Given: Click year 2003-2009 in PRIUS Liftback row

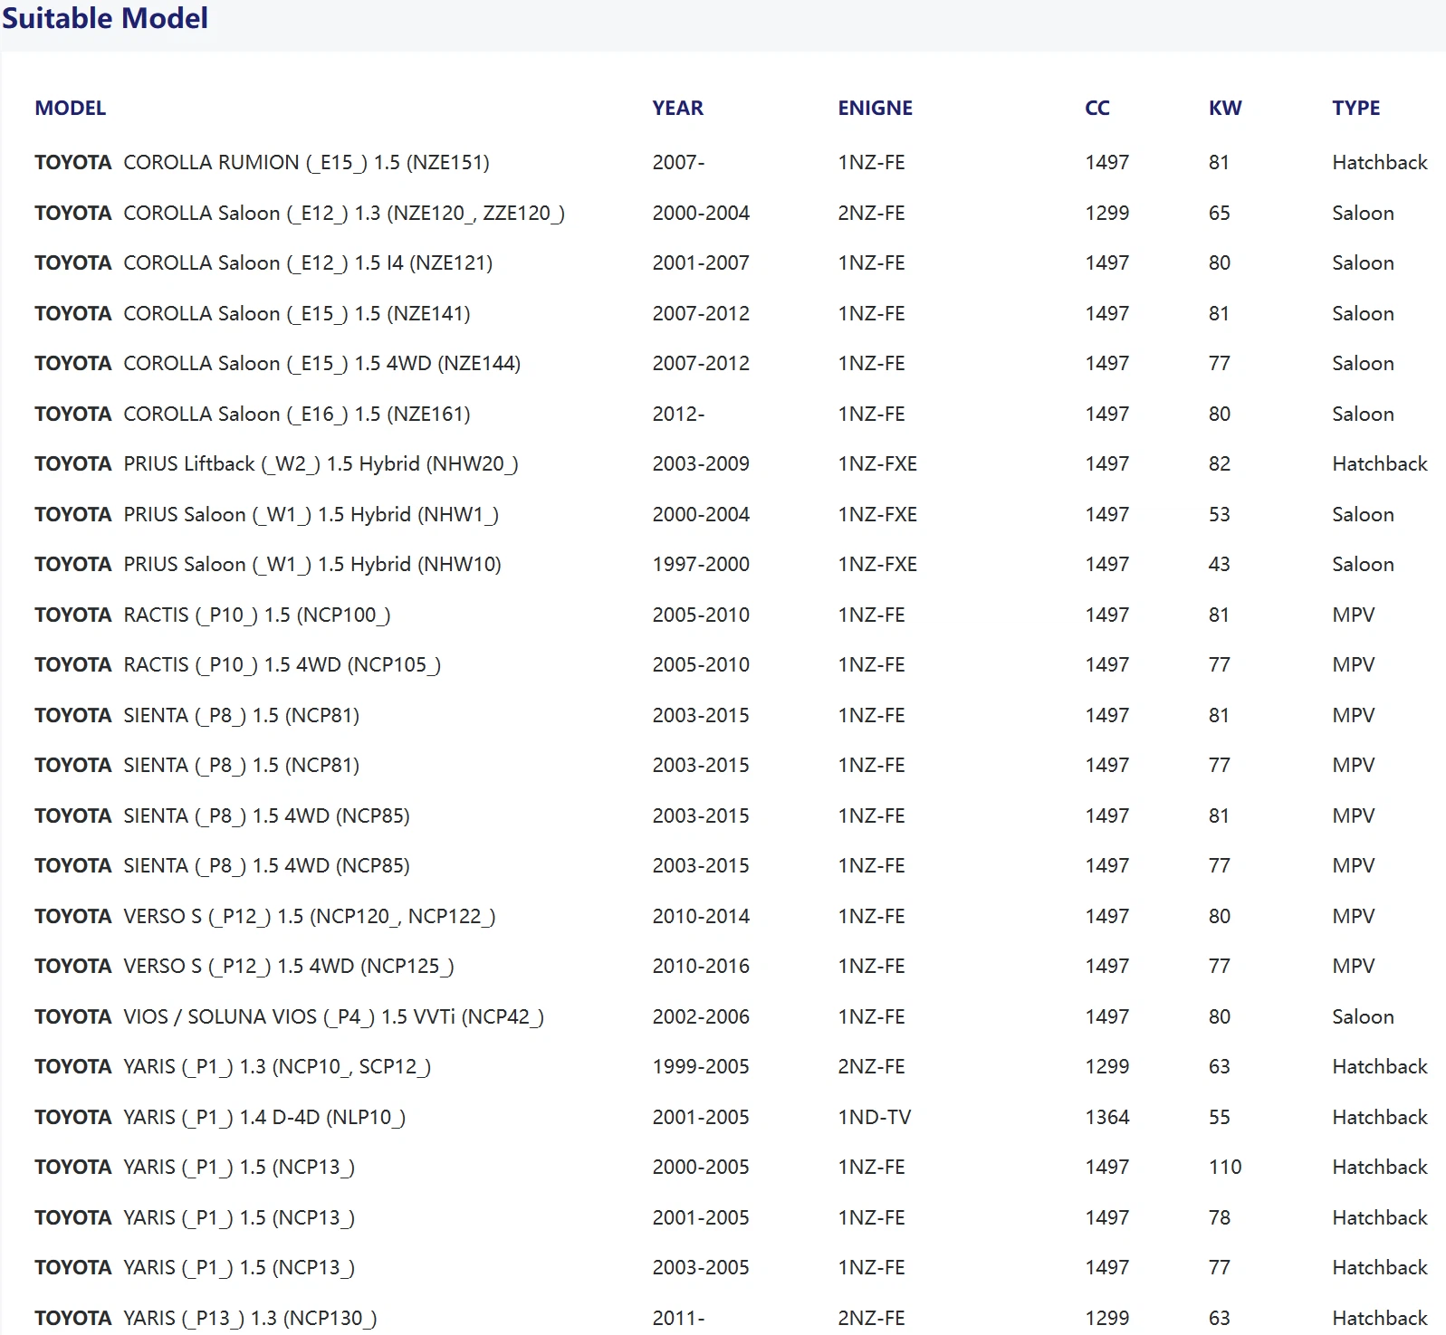Looking at the screenshot, I should pyautogui.click(x=701, y=464).
